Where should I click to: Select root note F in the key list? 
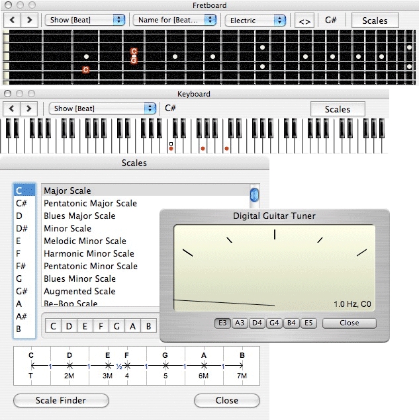(x=24, y=254)
